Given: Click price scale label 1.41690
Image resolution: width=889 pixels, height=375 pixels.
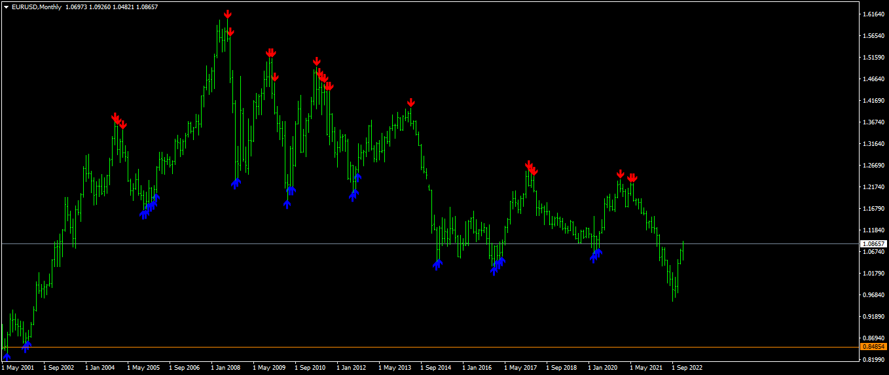Looking at the screenshot, I should (x=874, y=101).
